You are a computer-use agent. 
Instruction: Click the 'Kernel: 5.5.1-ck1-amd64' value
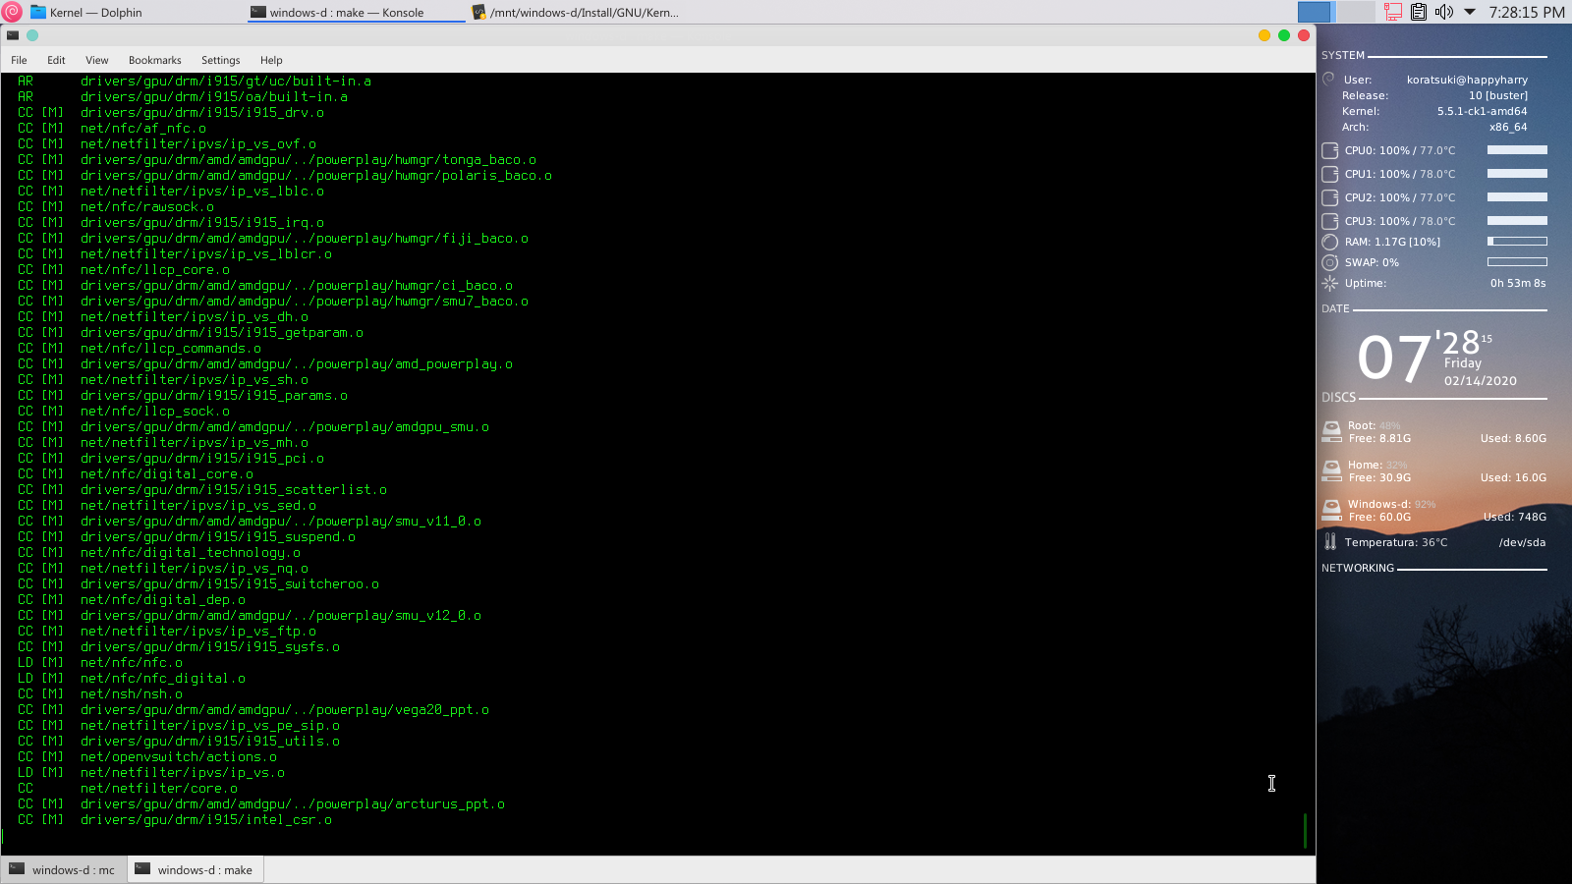[x=1482, y=111]
